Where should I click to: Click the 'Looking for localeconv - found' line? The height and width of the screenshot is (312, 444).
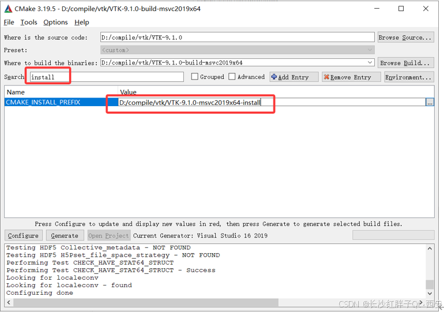tap(69, 285)
